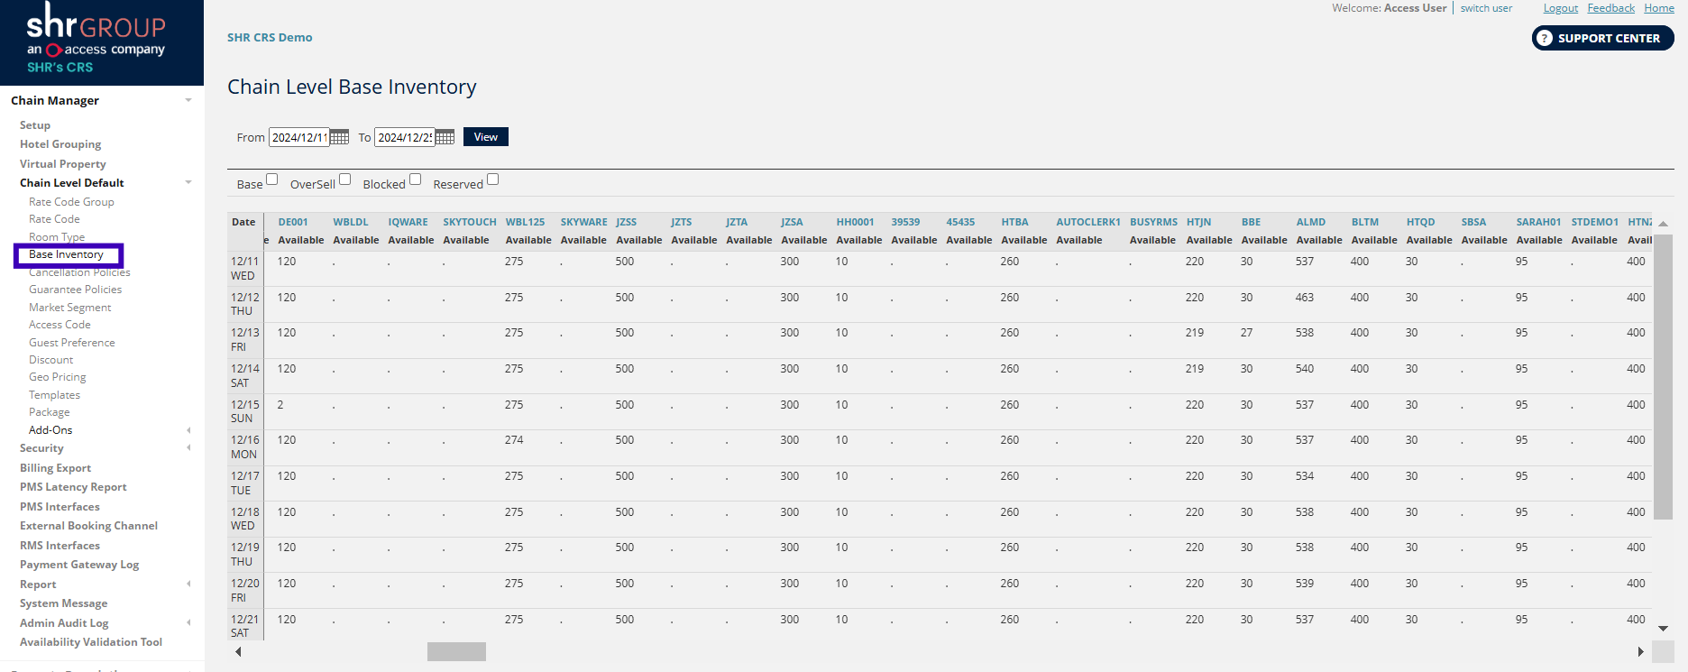This screenshot has width=1688, height=672.
Task: Click the table scroll up arrow
Action: [x=1663, y=223]
